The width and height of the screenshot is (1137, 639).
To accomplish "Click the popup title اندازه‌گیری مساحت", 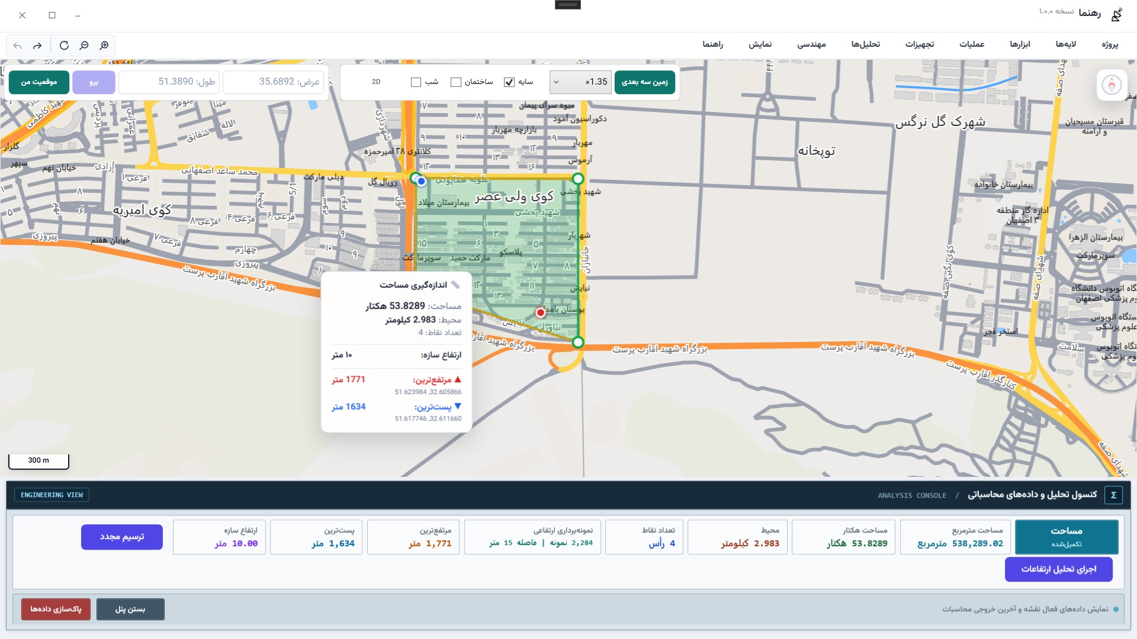I will [413, 285].
